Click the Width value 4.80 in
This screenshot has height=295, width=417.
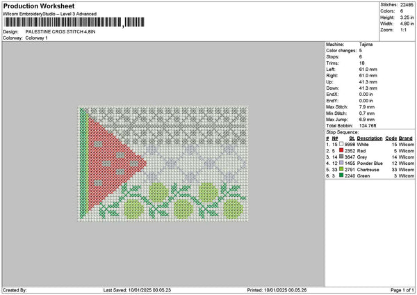pyautogui.click(x=407, y=24)
